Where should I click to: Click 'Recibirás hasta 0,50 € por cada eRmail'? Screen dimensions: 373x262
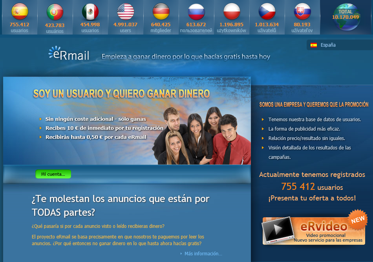[x=96, y=137]
